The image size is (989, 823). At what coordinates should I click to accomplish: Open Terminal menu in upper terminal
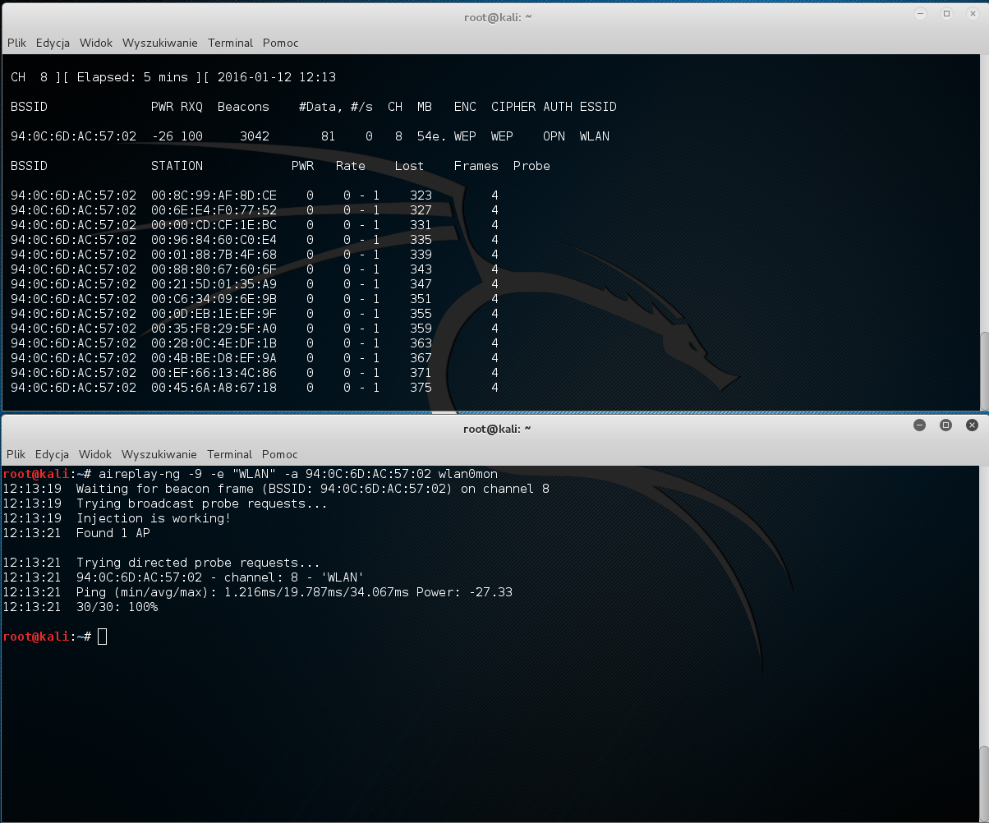pyautogui.click(x=231, y=43)
